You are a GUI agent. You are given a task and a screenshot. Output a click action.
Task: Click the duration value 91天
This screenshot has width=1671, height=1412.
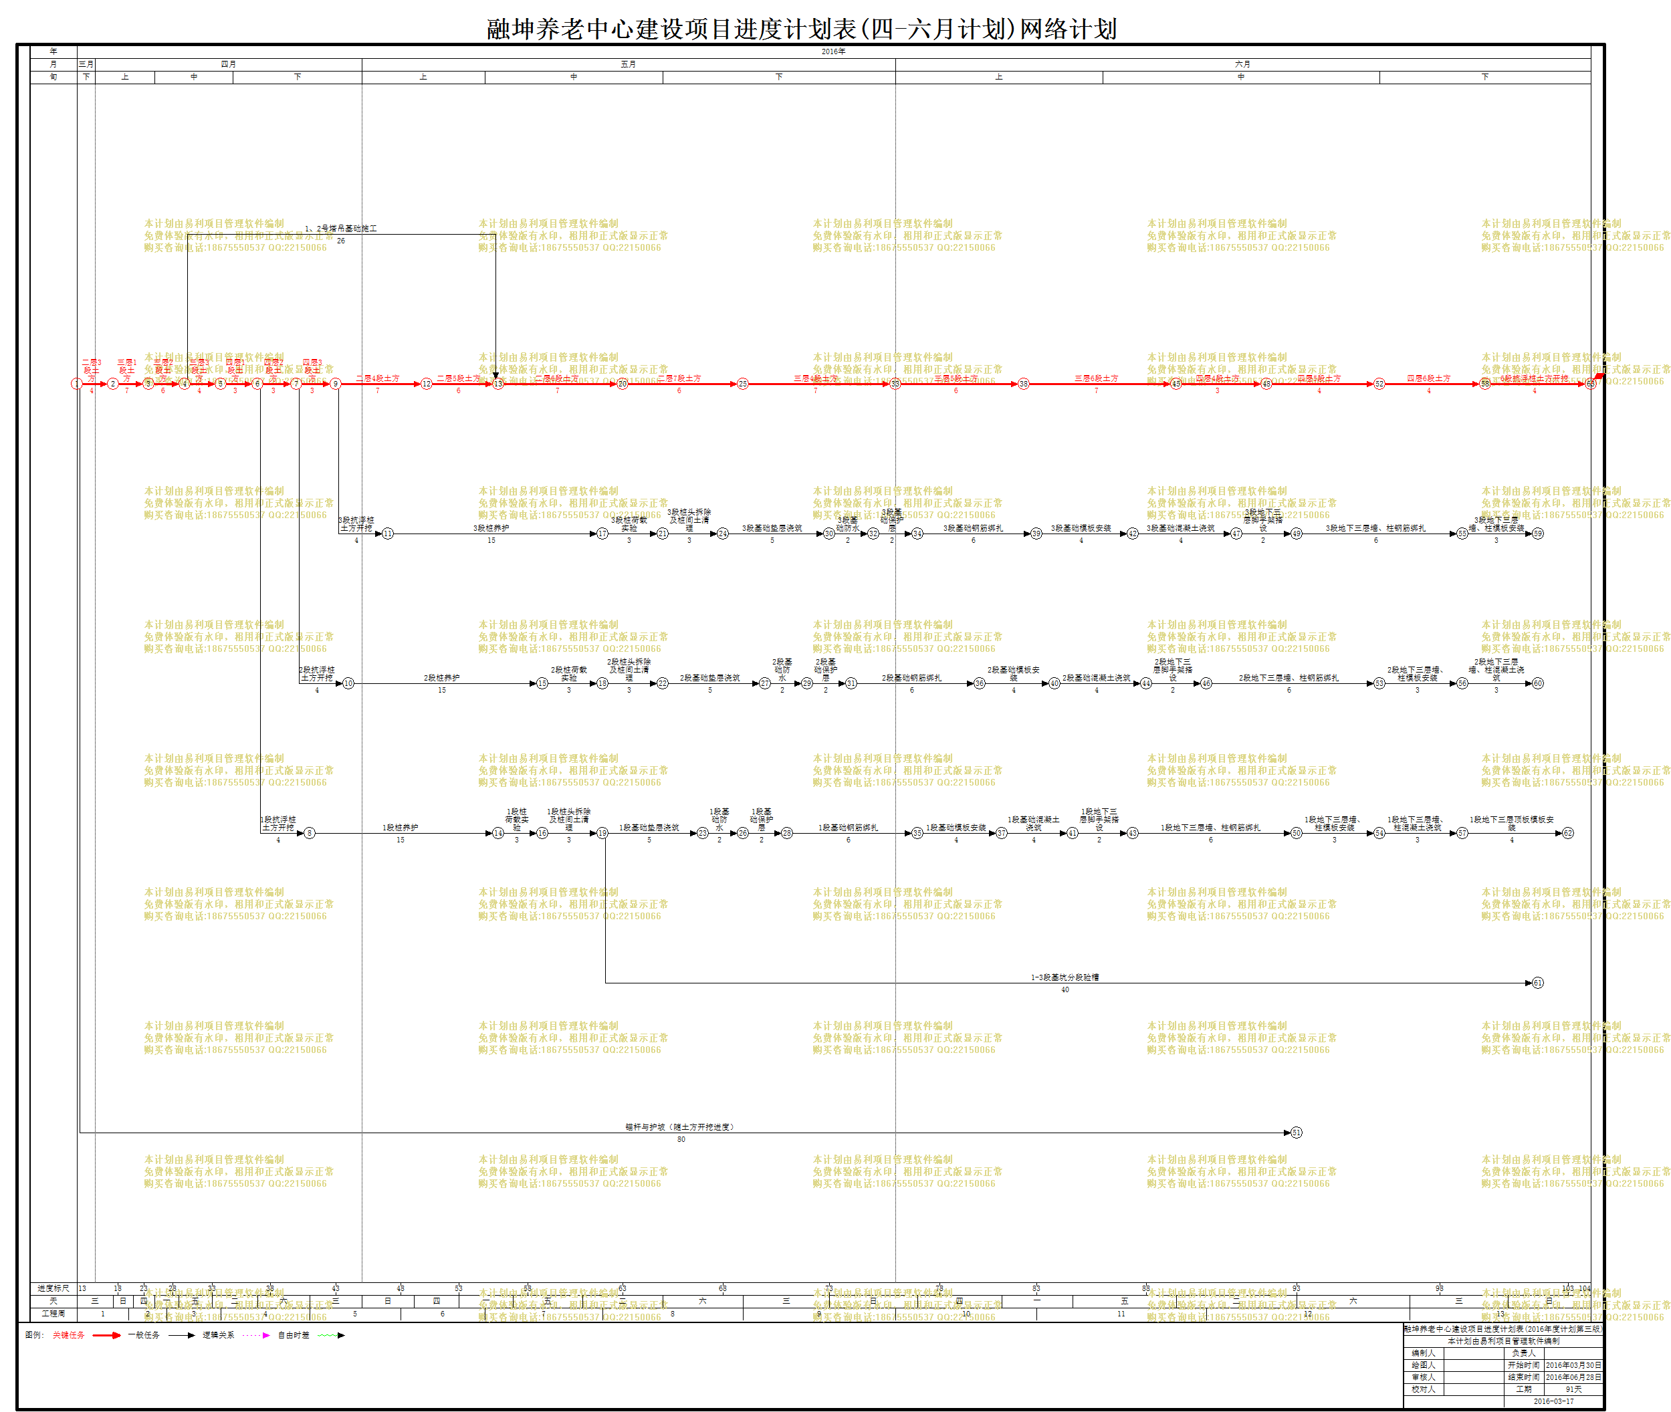point(1573,1389)
